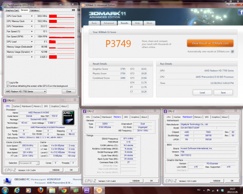Click the GPU-Z screenshot camera icon
The width and height of the screenshot is (243, 194).
[x=73, y=10]
